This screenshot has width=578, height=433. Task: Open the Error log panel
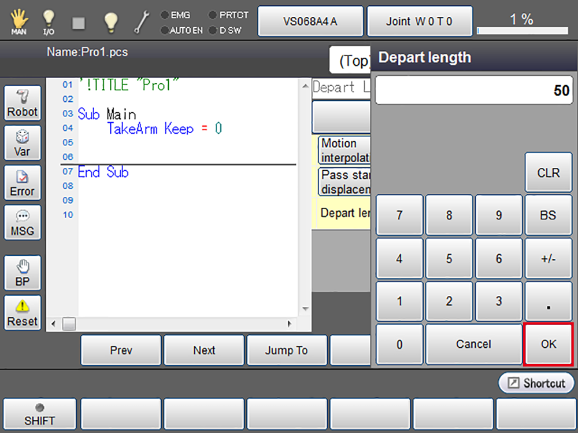[23, 183]
